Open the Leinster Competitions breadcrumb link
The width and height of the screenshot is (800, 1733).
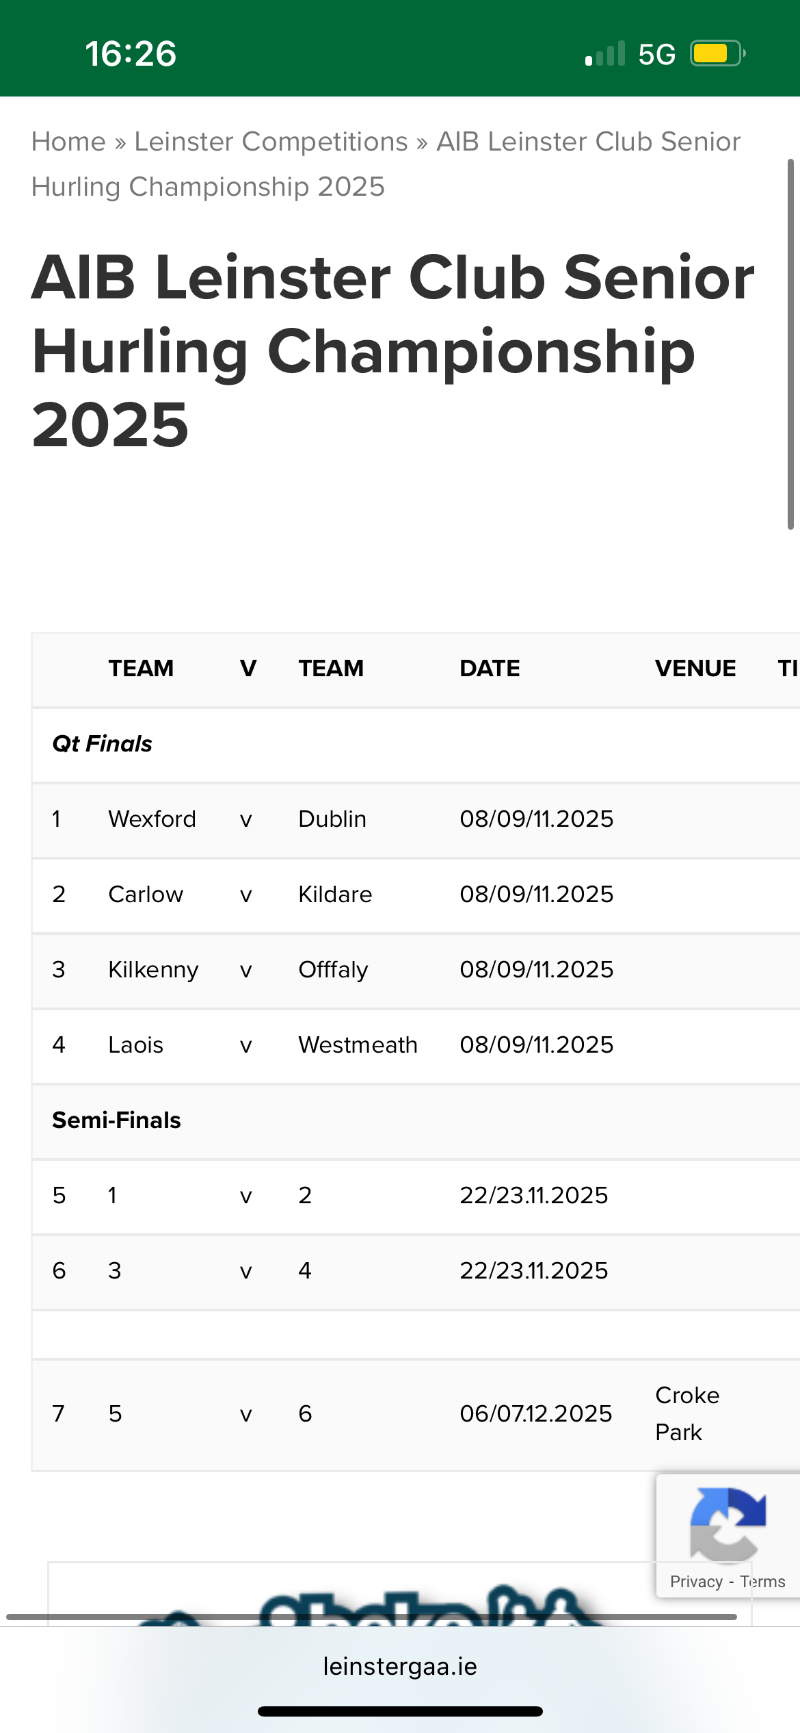[271, 142]
